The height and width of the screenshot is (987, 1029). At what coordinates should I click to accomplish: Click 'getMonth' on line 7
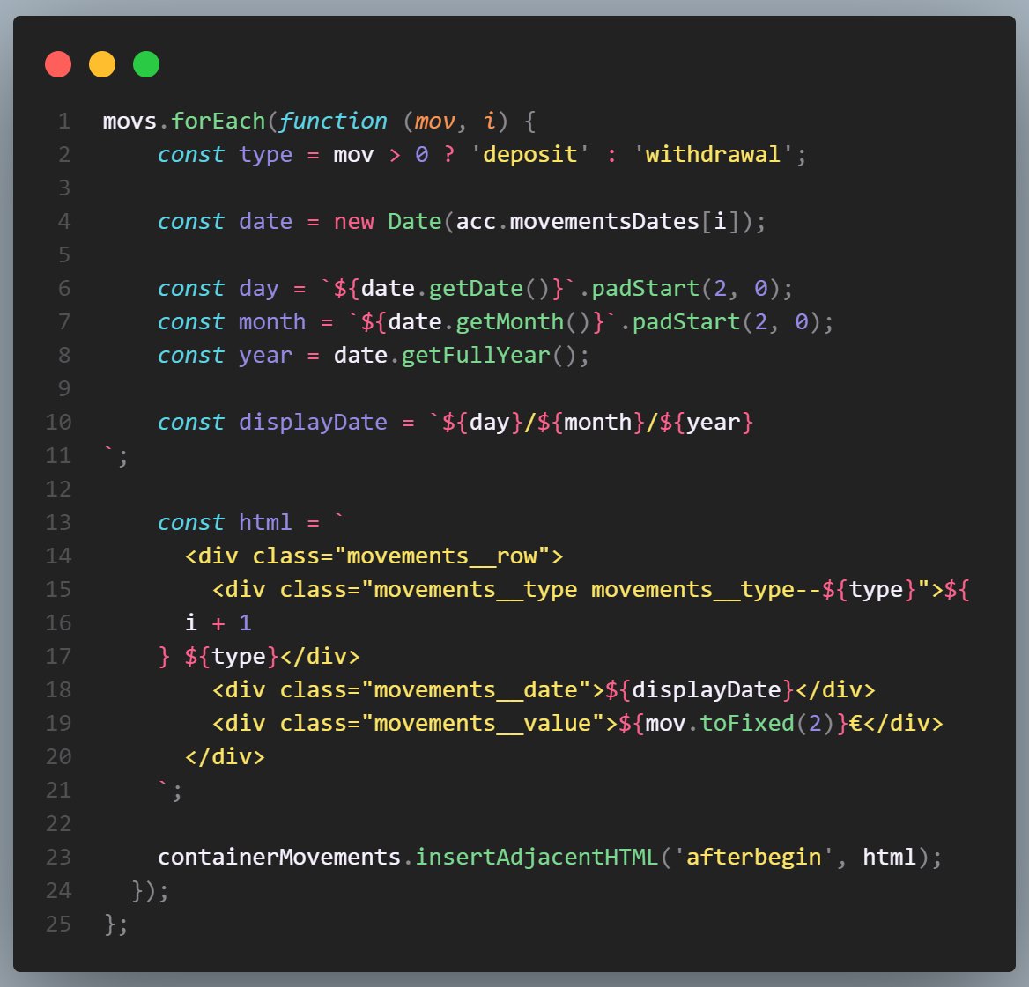tap(510, 322)
